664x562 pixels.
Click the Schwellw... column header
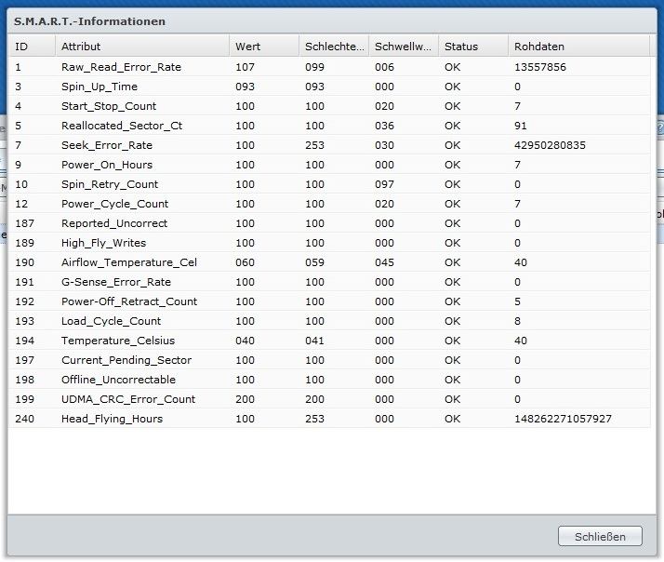[404, 47]
